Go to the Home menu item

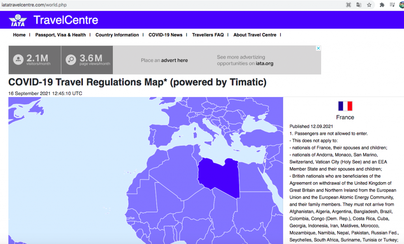(19, 35)
